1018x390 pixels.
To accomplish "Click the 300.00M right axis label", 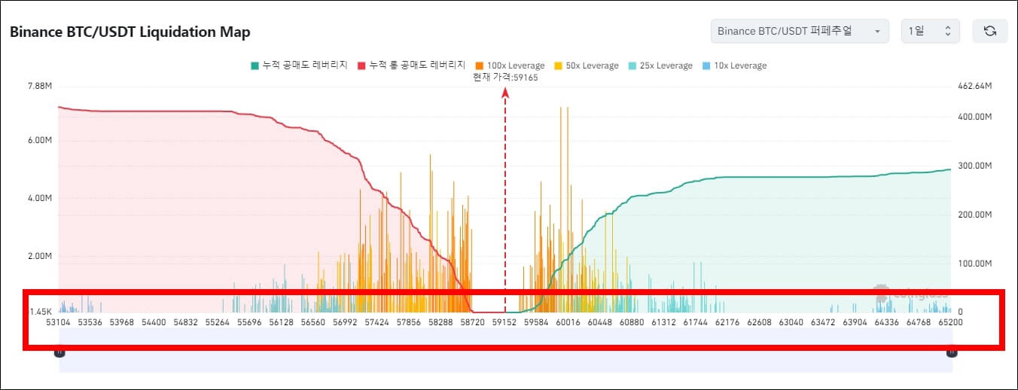I will click(975, 166).
